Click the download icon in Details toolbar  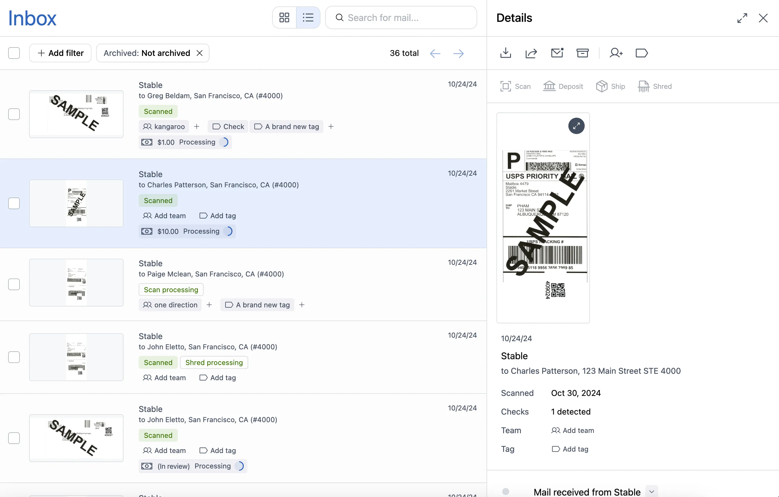point(506,53)
